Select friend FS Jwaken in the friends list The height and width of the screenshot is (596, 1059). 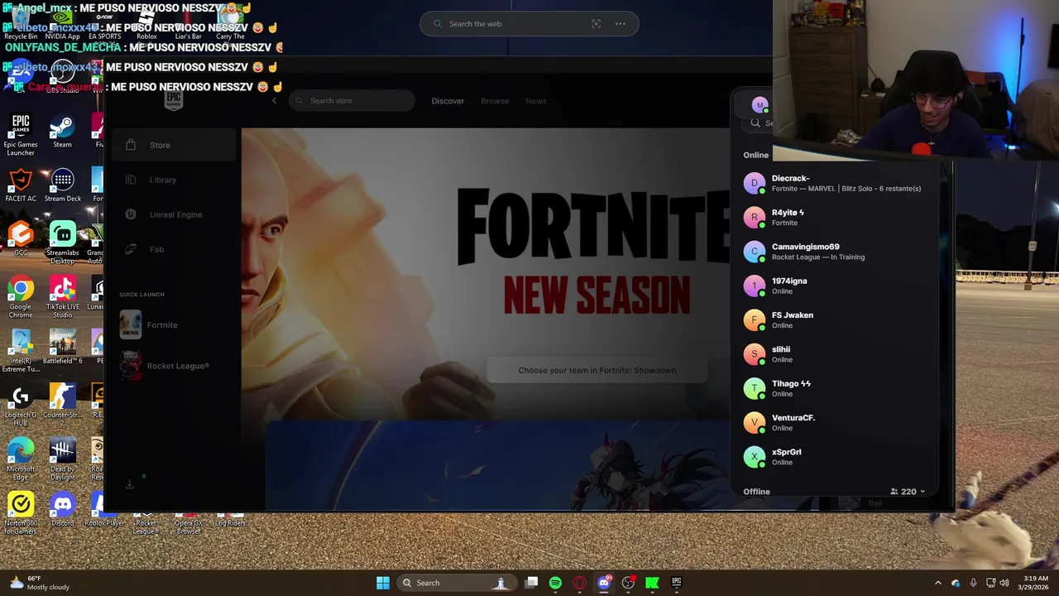[834, 320]
